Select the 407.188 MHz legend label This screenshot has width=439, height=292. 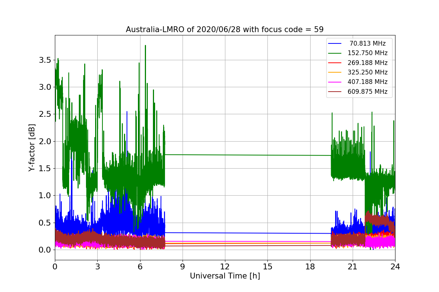tap(367, 82)
